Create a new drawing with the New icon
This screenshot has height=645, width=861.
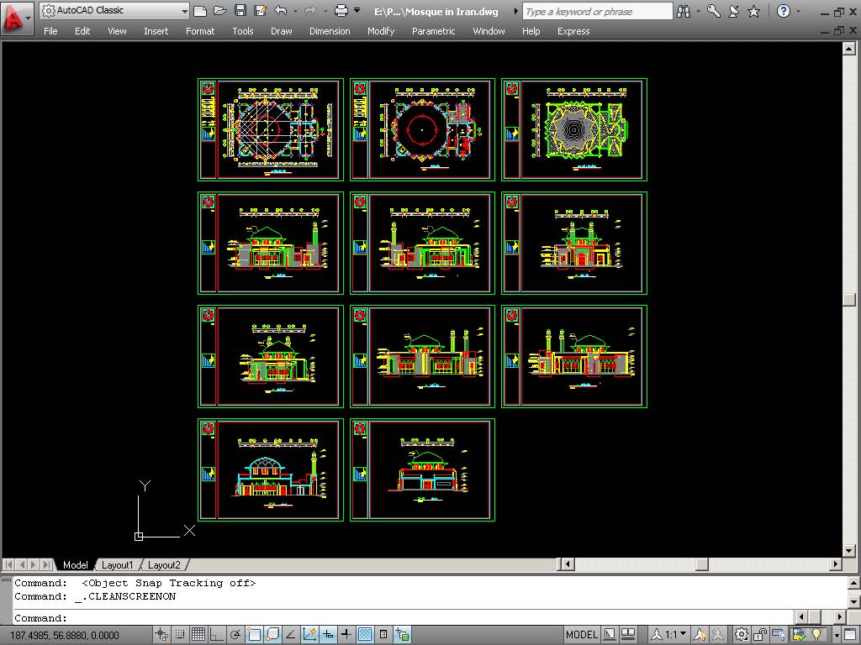pyautogui.click(x=199, y=11)
